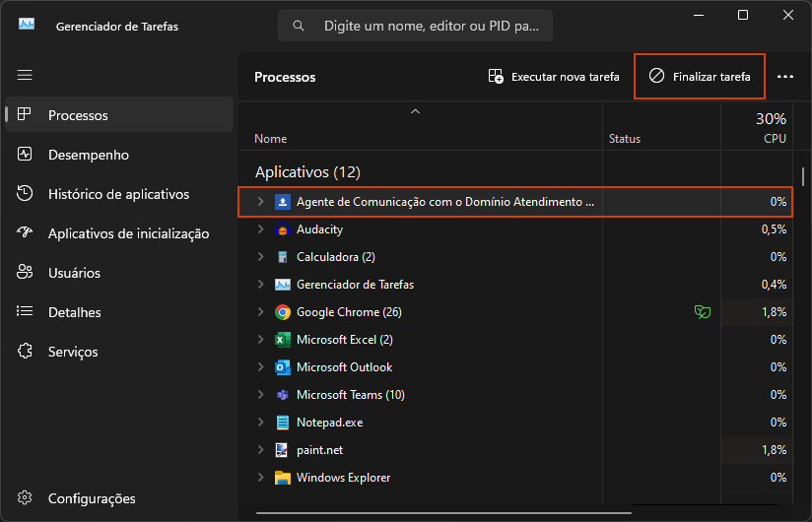Maximize the Gerenciador de Tarefas window

(x=743, y=15)
